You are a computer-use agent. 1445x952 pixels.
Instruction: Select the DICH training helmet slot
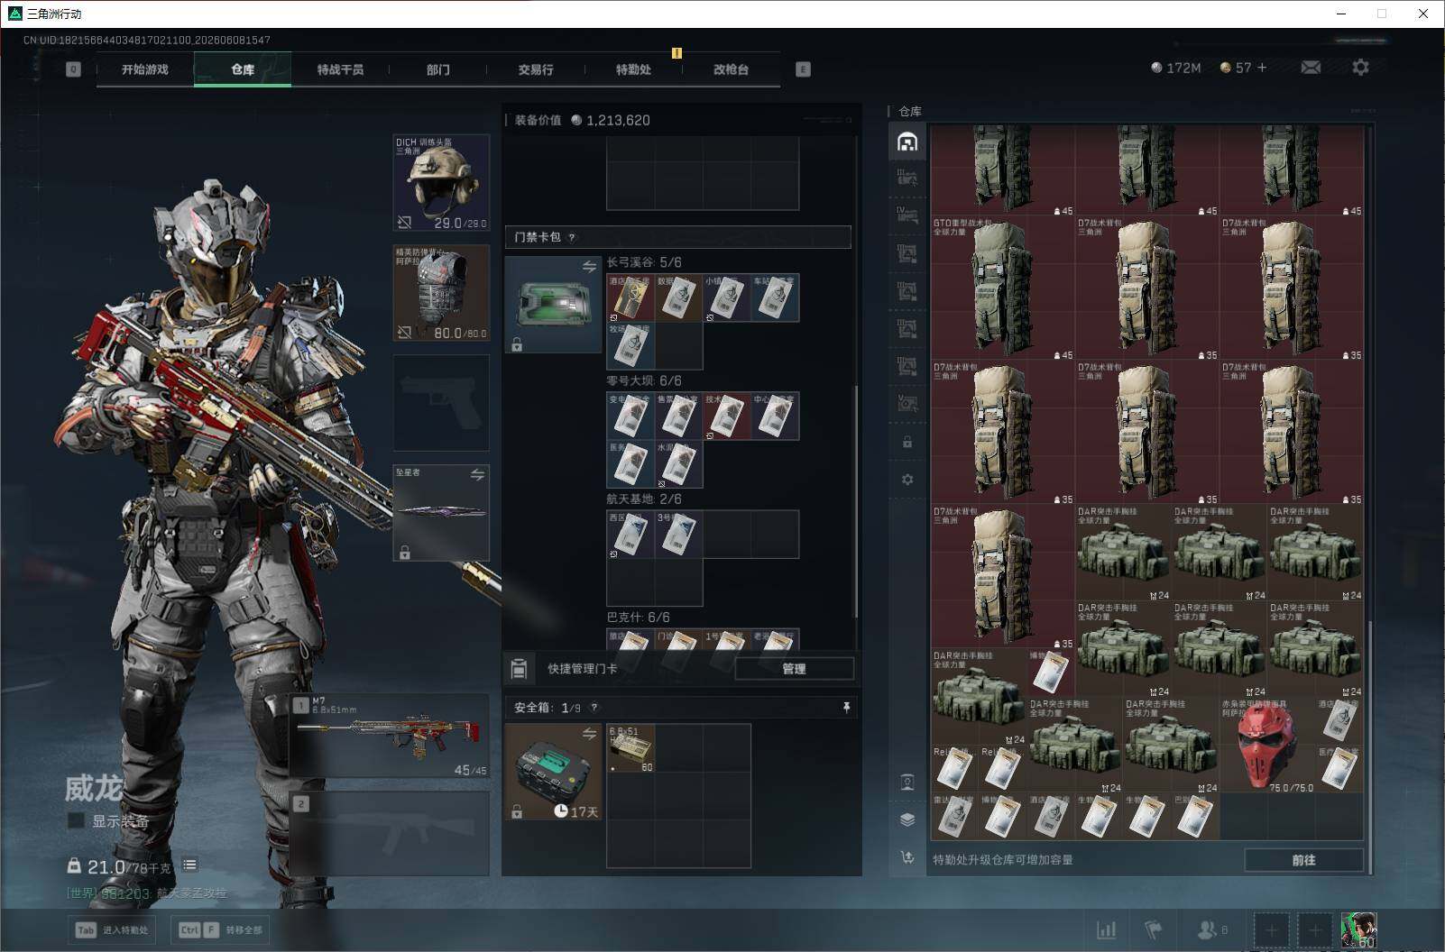(x=441, y=183)
